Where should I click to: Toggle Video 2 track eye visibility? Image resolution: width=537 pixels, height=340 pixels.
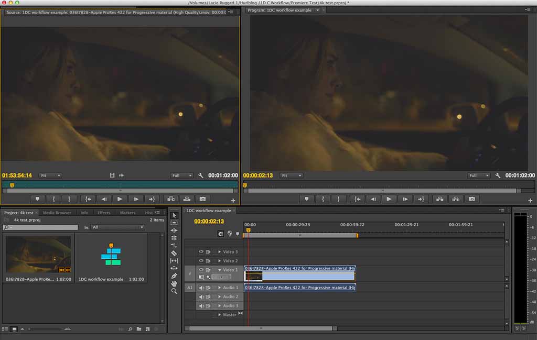coord(201,261)
